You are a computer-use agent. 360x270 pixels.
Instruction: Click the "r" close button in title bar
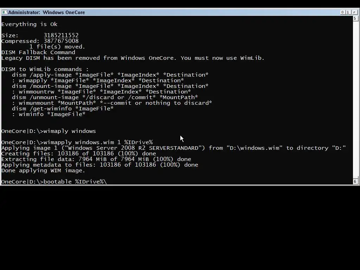354,12
